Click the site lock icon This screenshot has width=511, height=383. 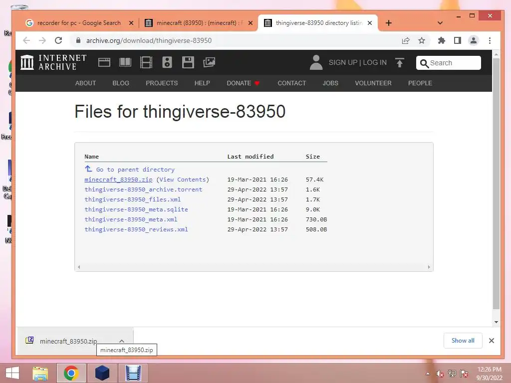78,40
